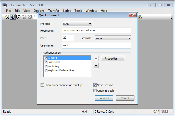175x116 pixels.
Task: Open the Firewall dropdown showing None
Action: (x=113, y=38)
